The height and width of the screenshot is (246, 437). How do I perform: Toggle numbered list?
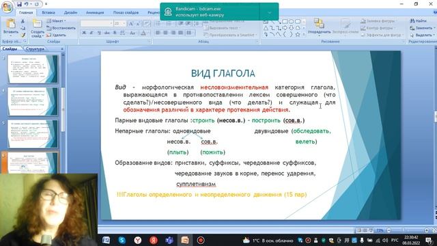click(x=170, y=24)
